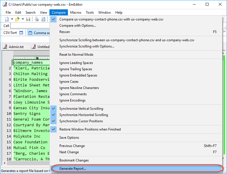
Task: Click the New file toolbar icon
Action: [x=7, y=19]
